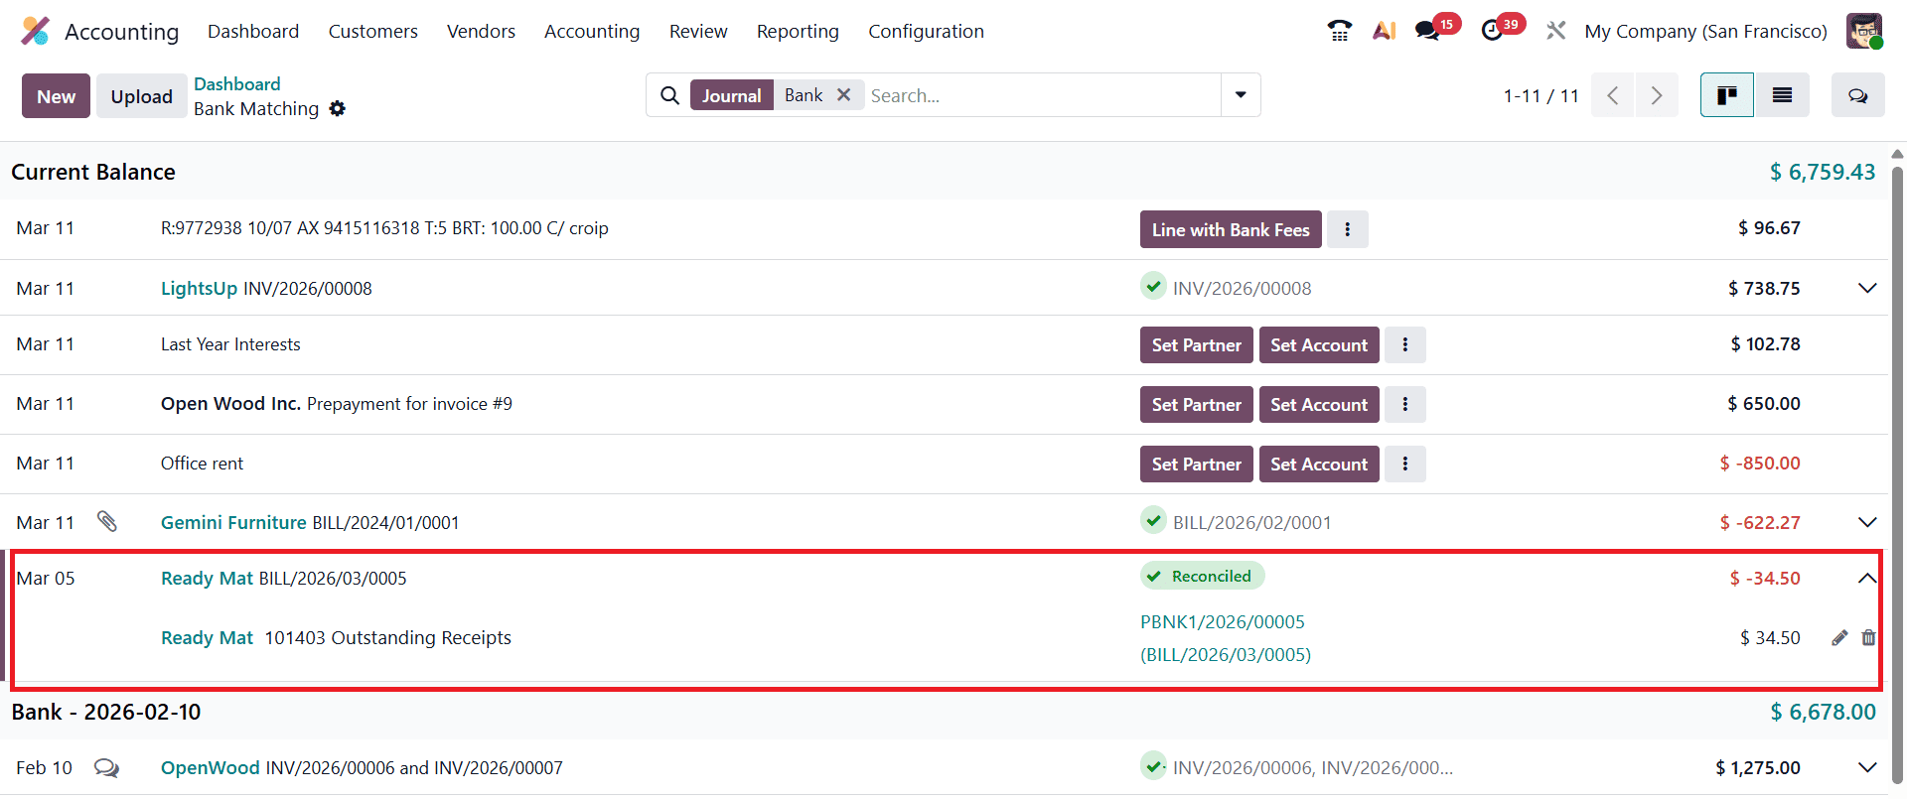Go to the previous page of records
The height and width of the screenshot is (799, 1907).
(x=1613, y=95)
